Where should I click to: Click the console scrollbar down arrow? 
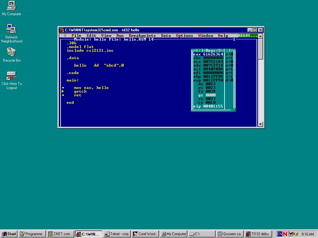click(261, 124)
